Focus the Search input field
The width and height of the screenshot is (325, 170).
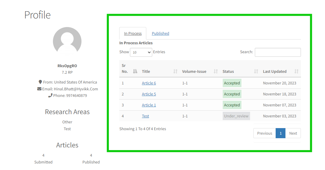click(278, 52)
